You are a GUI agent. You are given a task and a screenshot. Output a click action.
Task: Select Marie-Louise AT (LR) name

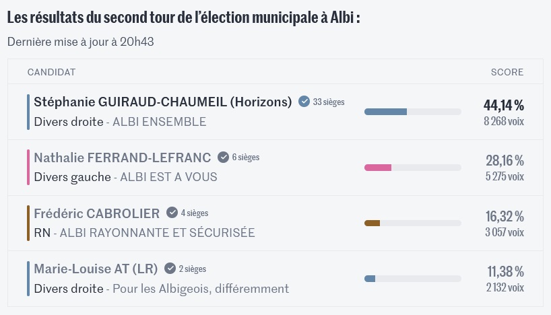tap(96, 269)
